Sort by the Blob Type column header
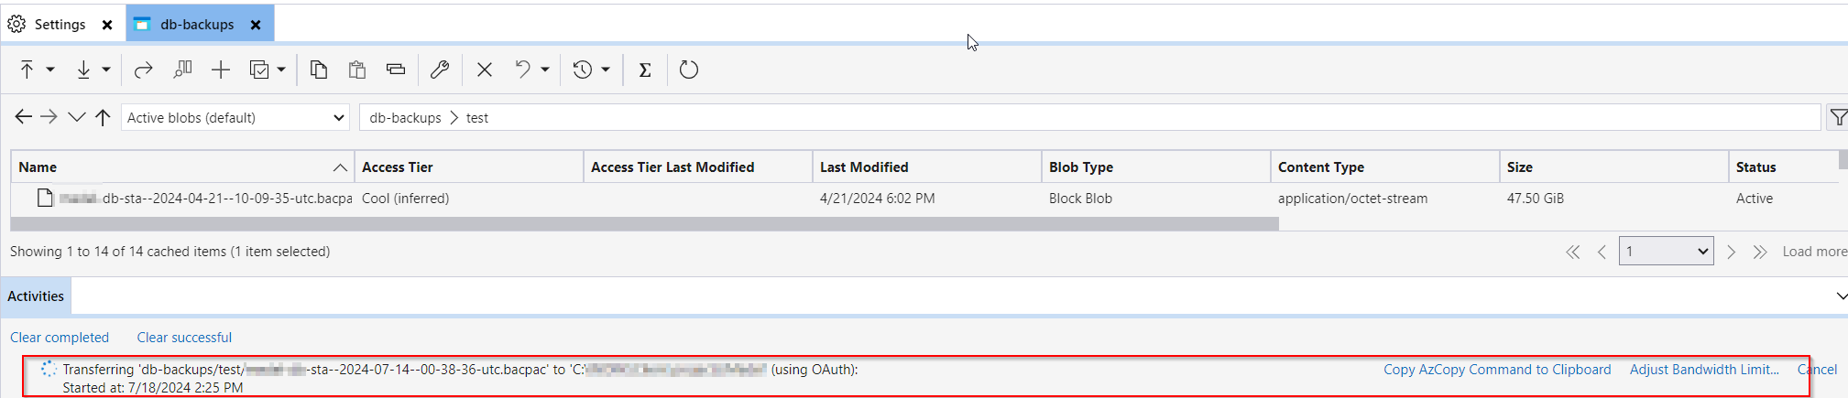 pos(1156,167)
